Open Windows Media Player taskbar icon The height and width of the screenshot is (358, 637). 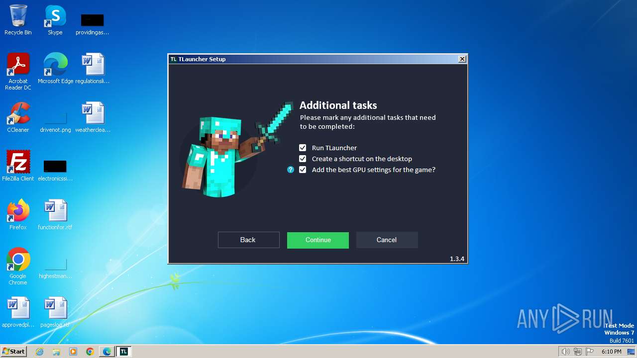click(x=73, y=352)
